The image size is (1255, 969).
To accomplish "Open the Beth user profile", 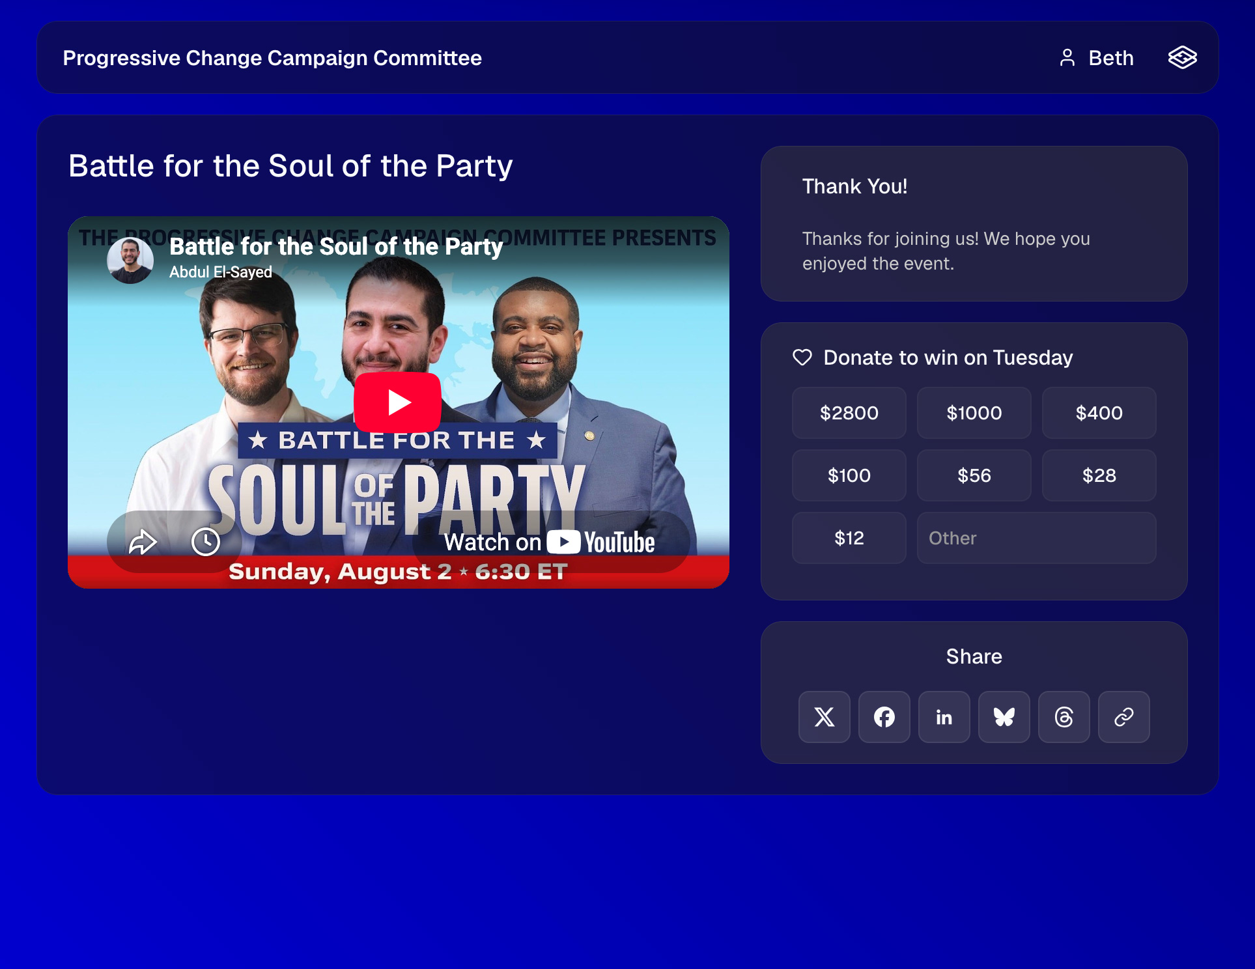I will tap(1097, 57).
